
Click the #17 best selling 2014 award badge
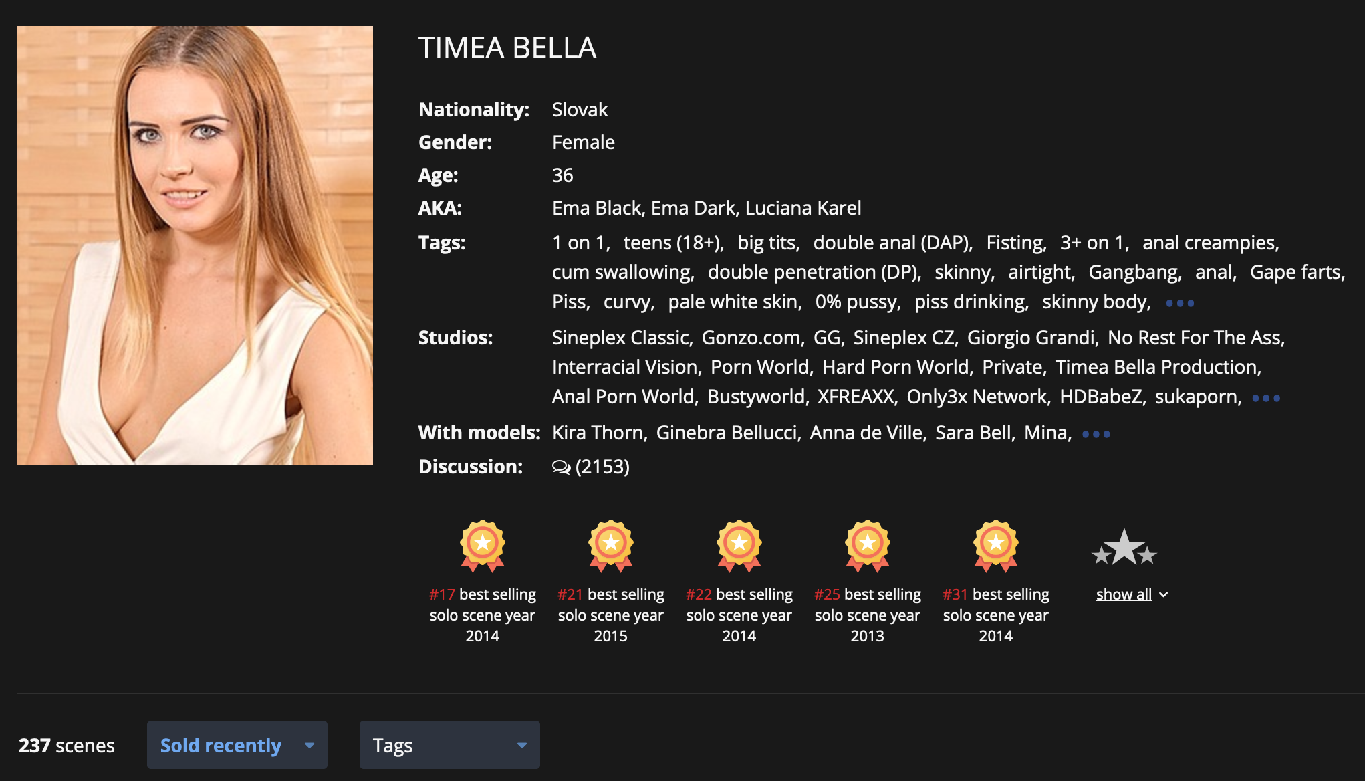click(x=482, y=545)
